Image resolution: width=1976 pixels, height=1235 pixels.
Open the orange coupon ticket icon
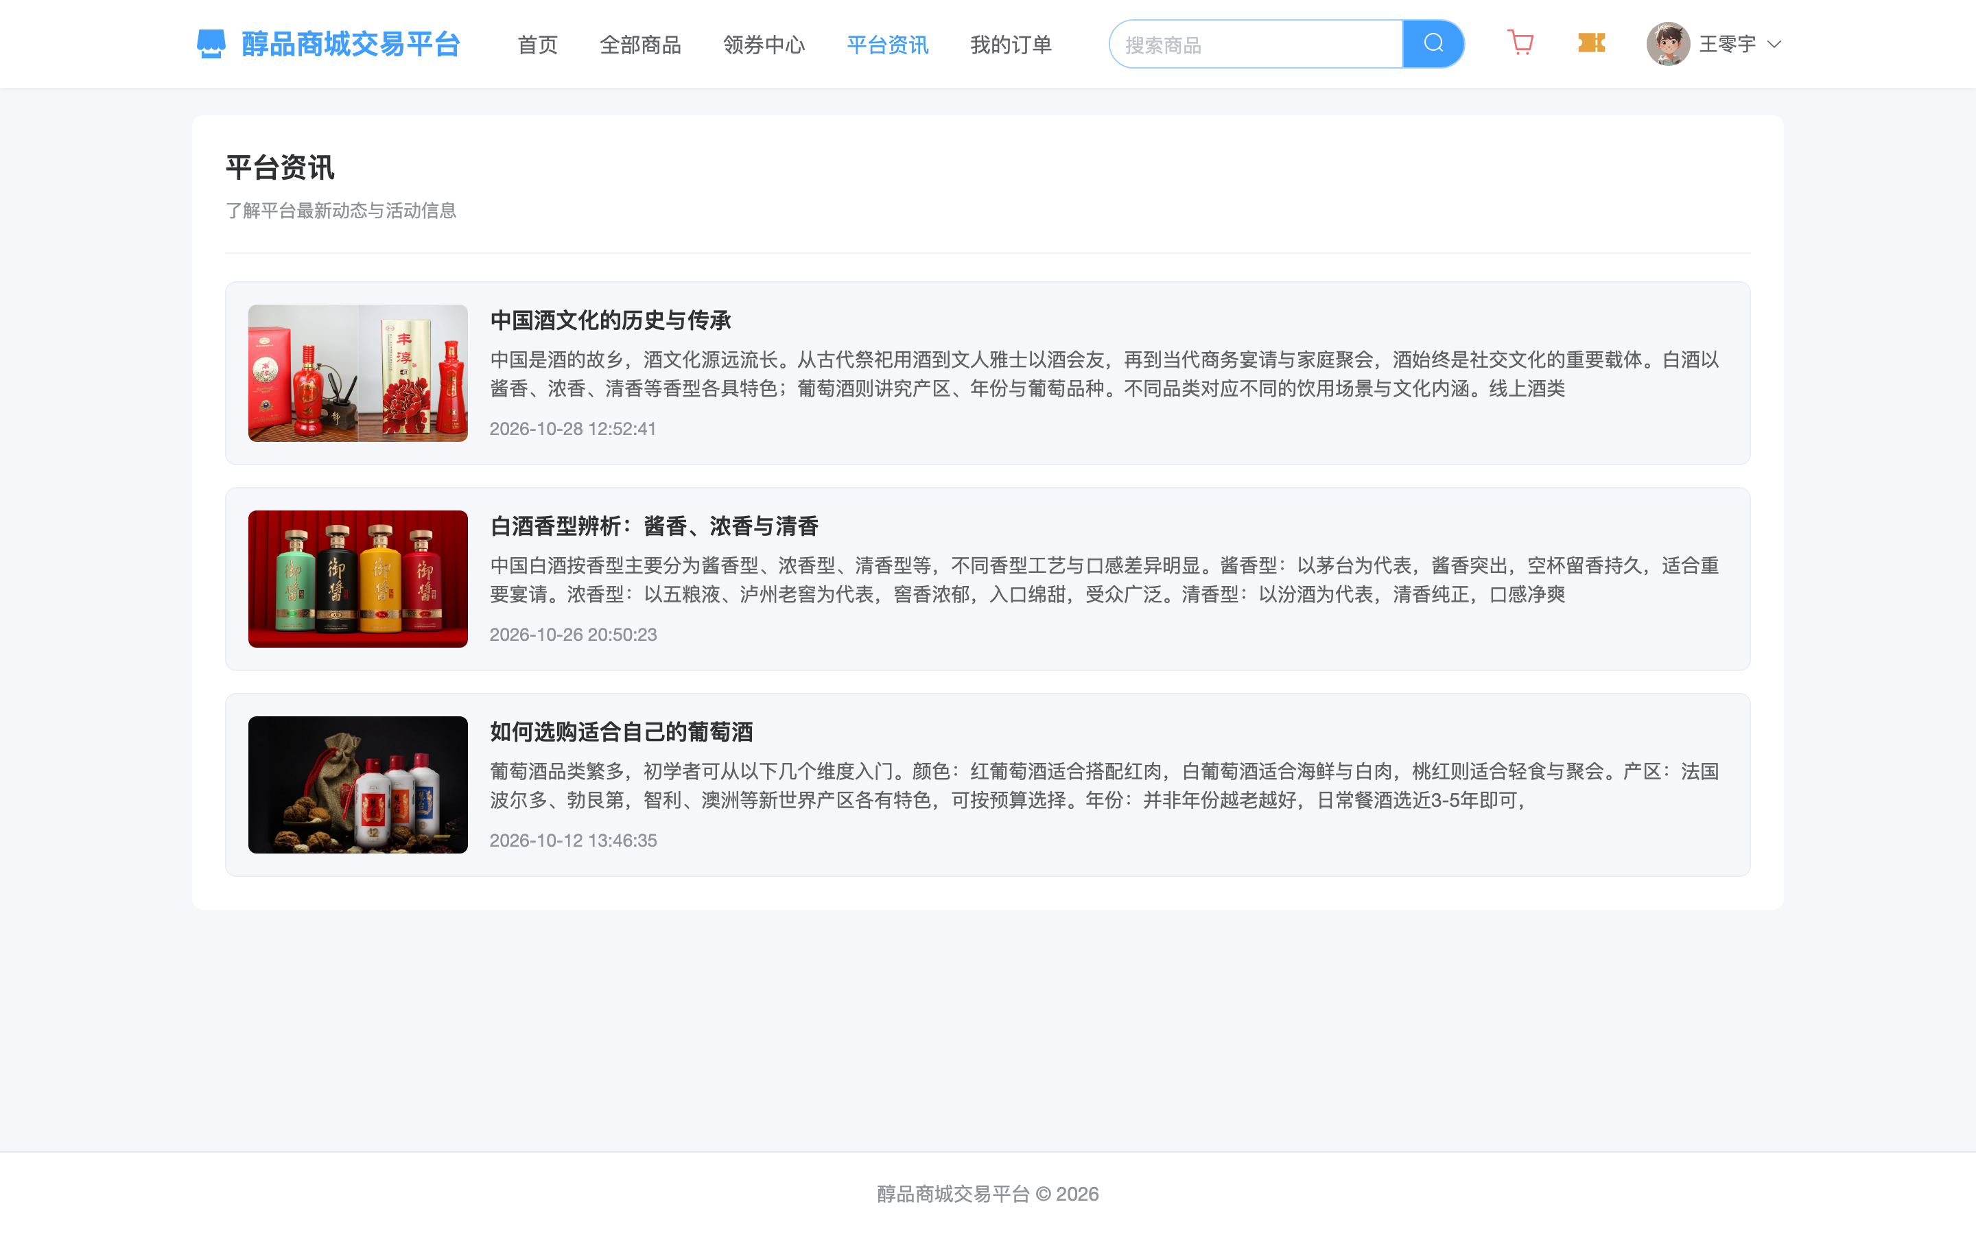(x=1591, y=43)
